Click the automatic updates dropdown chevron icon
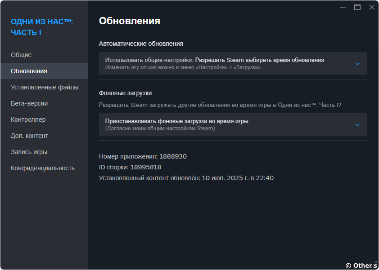Viewport: 379px width, 270px height. 357,64
